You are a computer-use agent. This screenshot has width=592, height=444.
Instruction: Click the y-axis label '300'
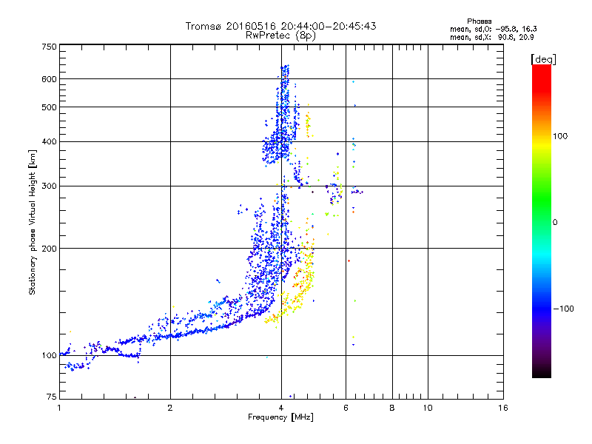[x=49, y=186]
